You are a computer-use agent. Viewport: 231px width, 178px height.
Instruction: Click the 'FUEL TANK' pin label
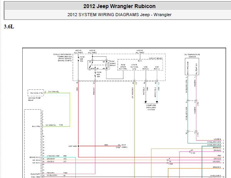click(36, 177)
